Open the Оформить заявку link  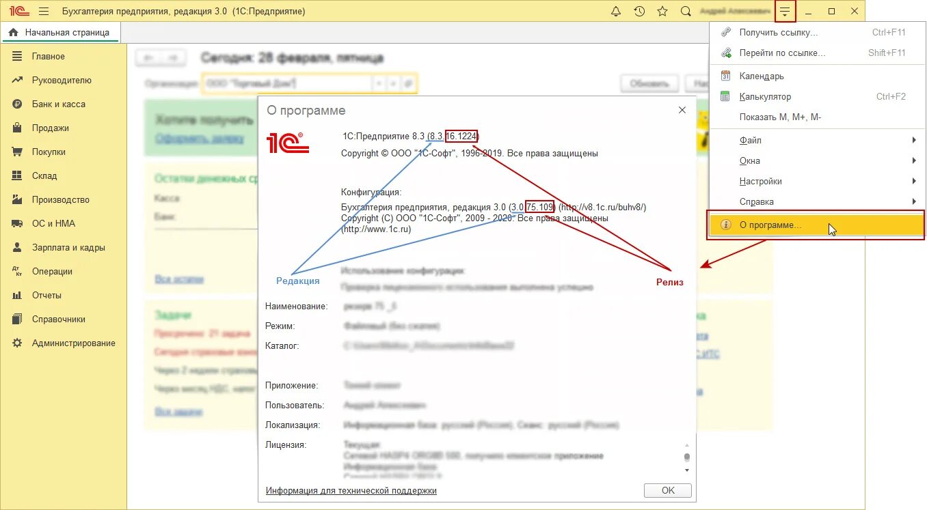tap(199, 139)
